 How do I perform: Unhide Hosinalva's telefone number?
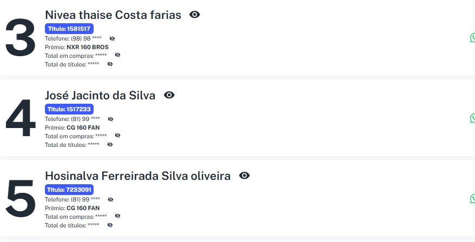[x=110, y=199]
